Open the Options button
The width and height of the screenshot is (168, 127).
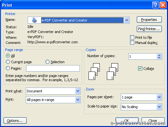point(15,121)
